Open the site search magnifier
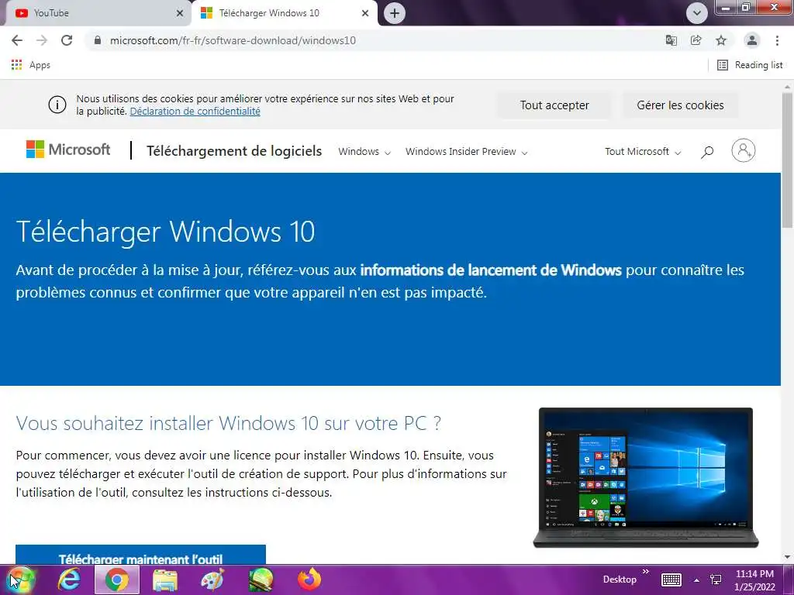The image size is (794, 595). click(x=707, y=151)
